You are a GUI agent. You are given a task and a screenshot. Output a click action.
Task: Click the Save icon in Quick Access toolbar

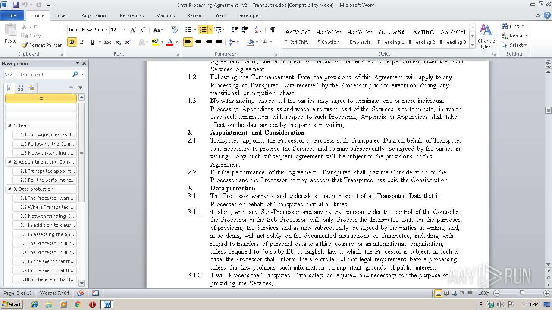point(16,5)
